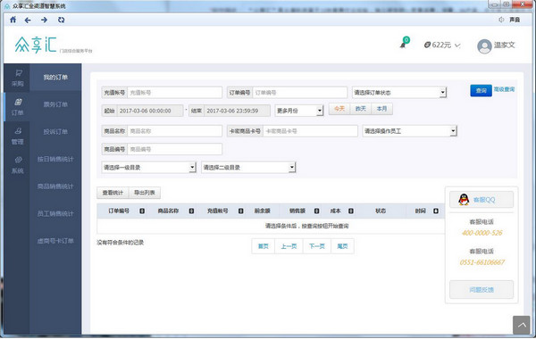Focus the 商品名称 input field
The height and width of the screenshot is (339, 536).
(175, 131)
